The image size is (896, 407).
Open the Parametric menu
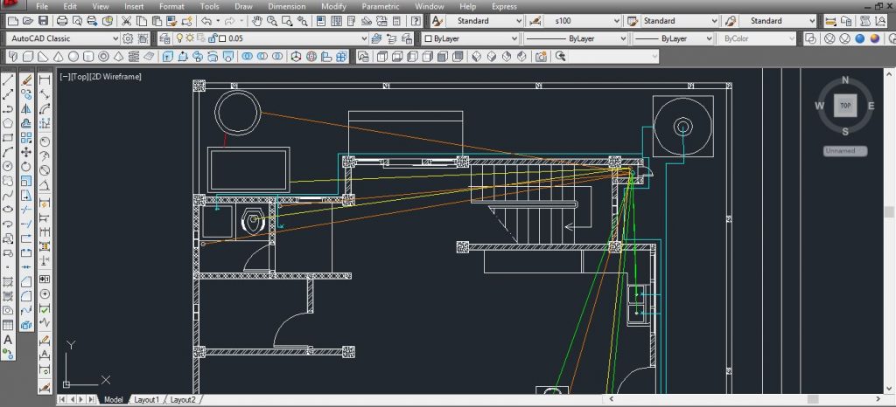[380, 6]
